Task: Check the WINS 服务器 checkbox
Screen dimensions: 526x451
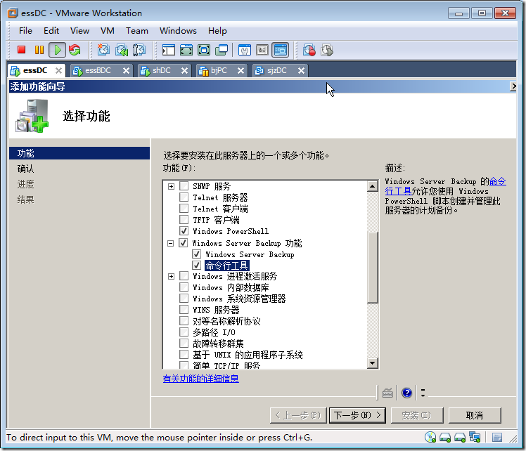Action: (x=184, y=309)
